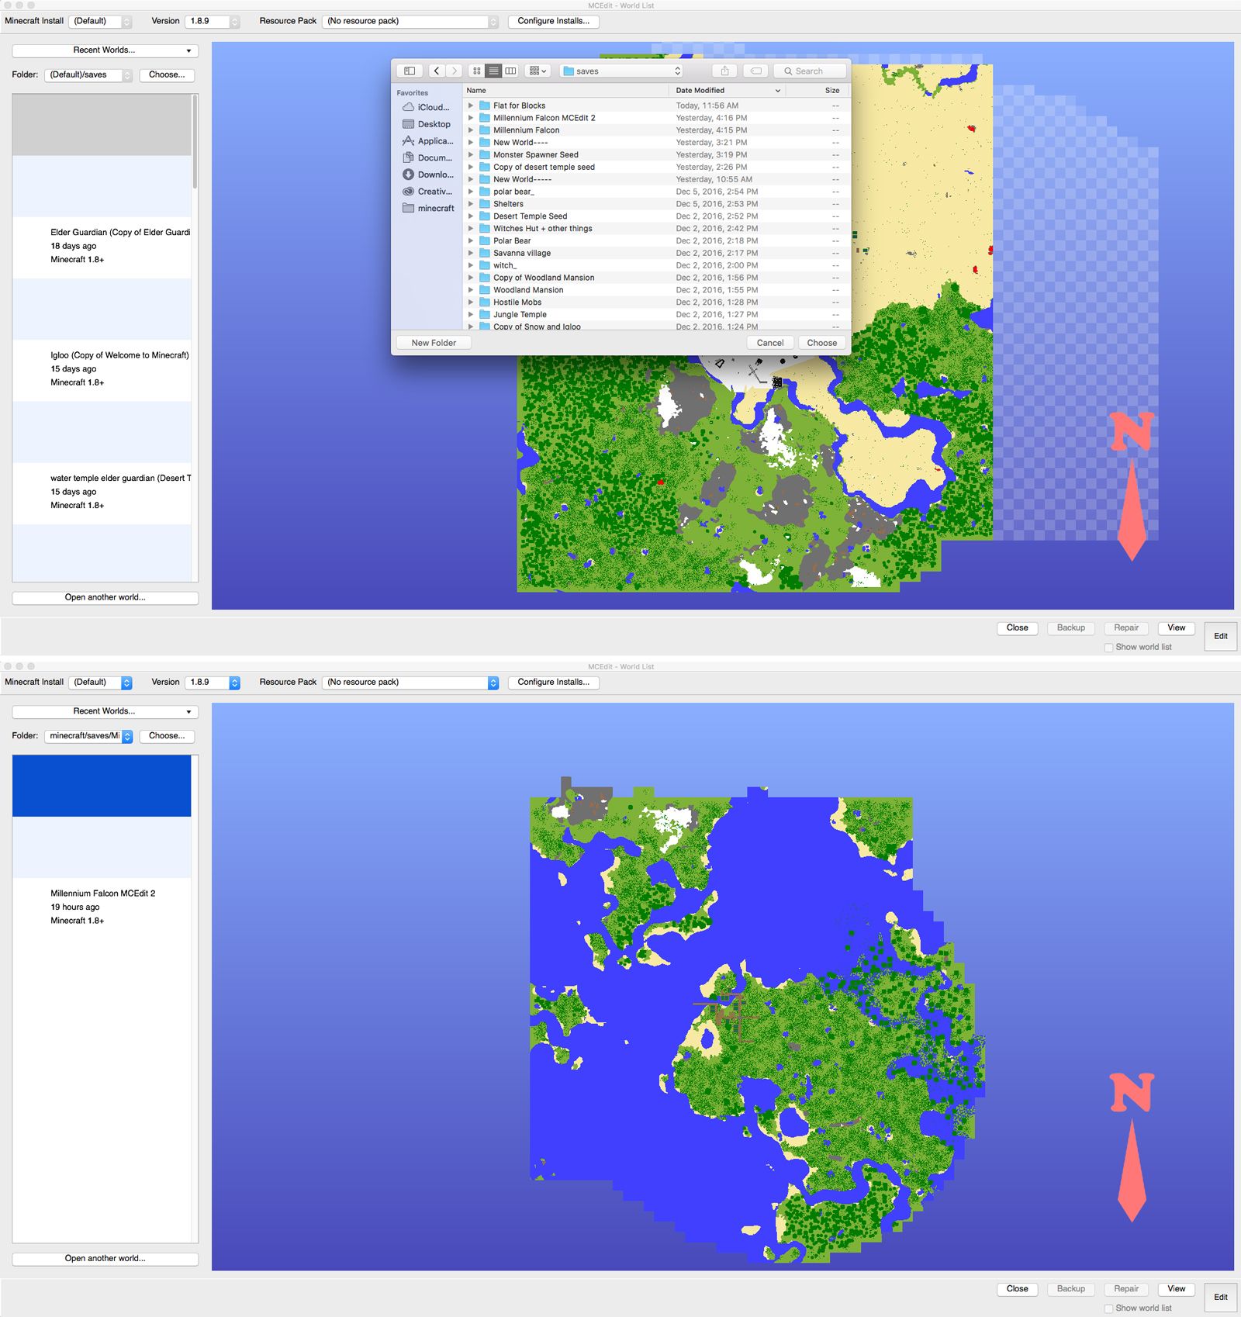
Task: Enable the Show world list checkbox
Action: point(1108,647)
